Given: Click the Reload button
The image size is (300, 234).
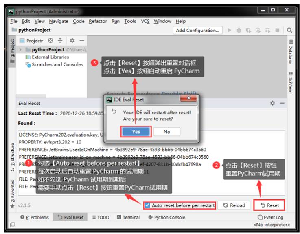Looking at the screenshot, I should pyautogui.click(x=234, y=205).
